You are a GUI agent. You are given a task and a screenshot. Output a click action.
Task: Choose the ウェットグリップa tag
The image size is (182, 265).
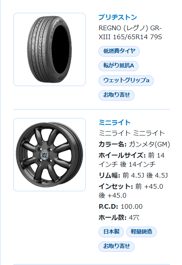tap(126, 81)
